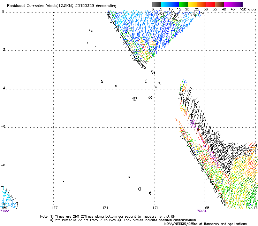Click the magenta 40-45 knots legend segment
This screenshot has height=226, width=258.
point(229,4)
